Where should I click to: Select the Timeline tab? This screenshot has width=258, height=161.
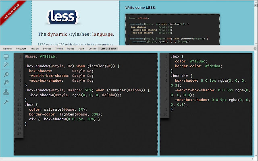click(x=59, y=49)
